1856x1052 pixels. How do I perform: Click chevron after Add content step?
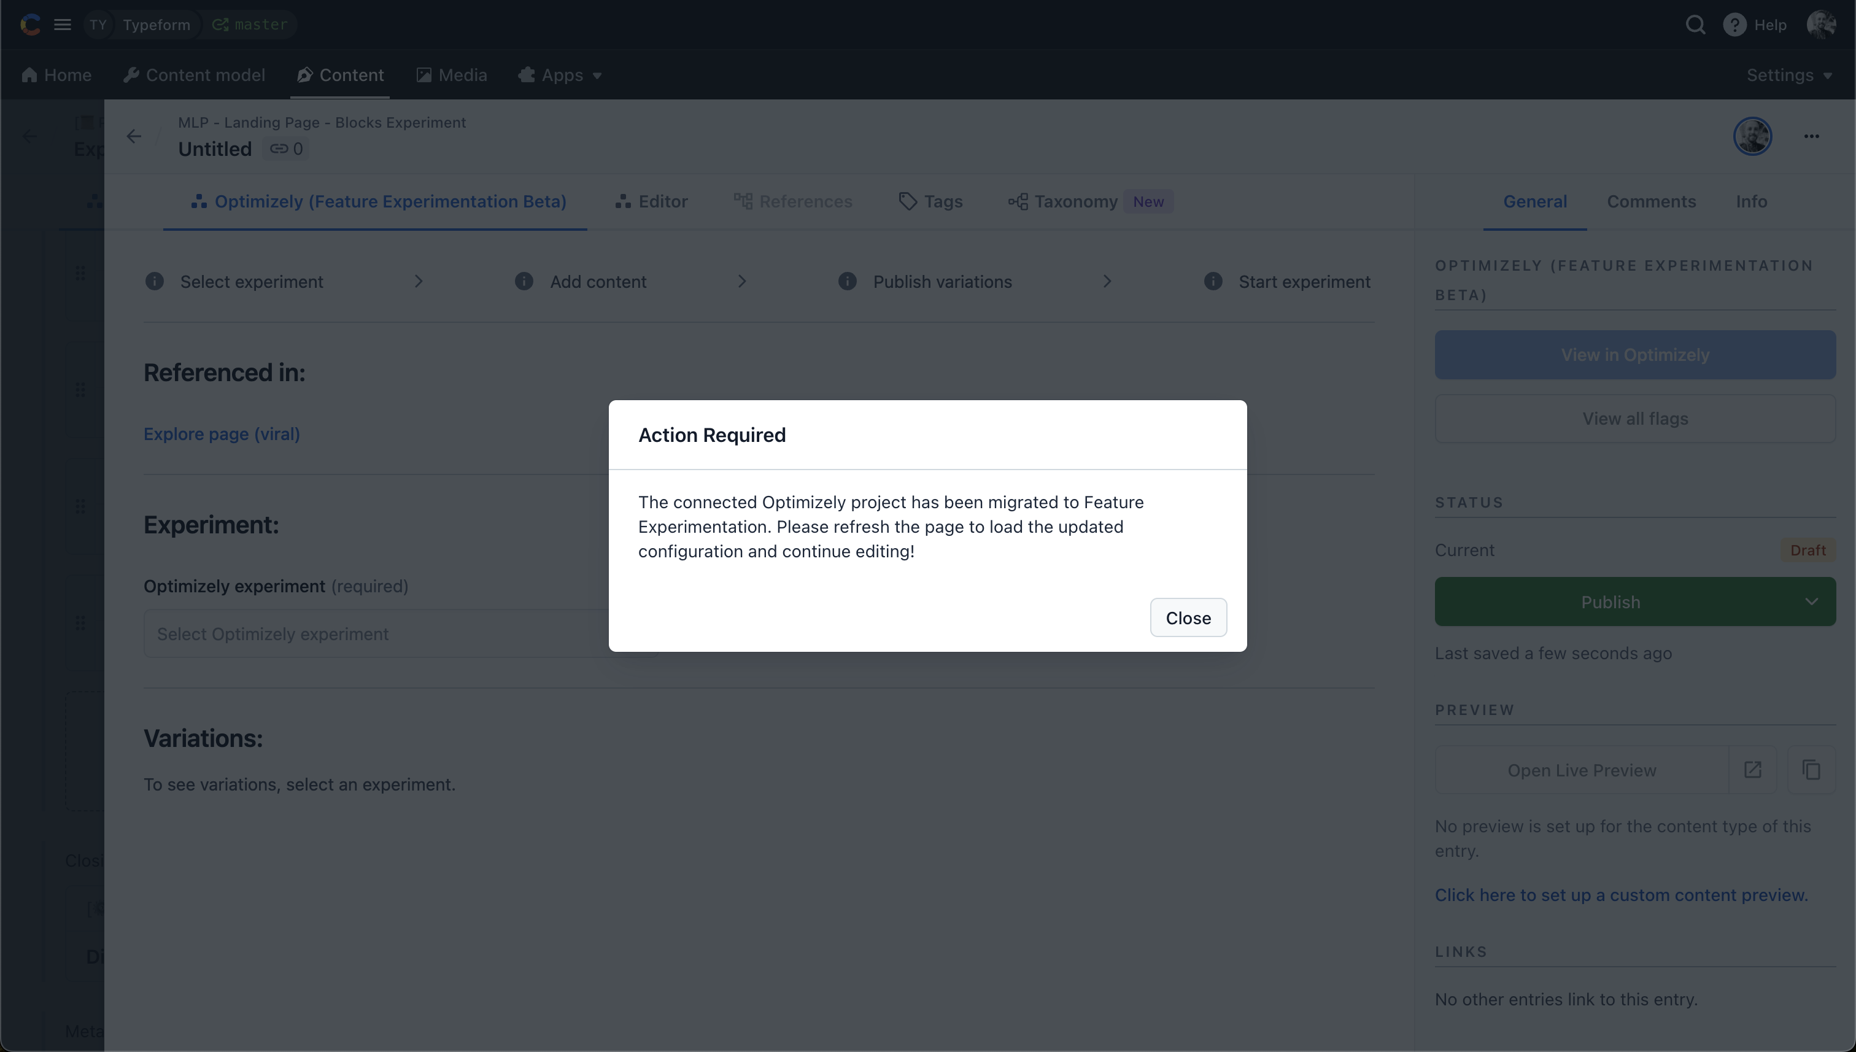click(741, 281)
